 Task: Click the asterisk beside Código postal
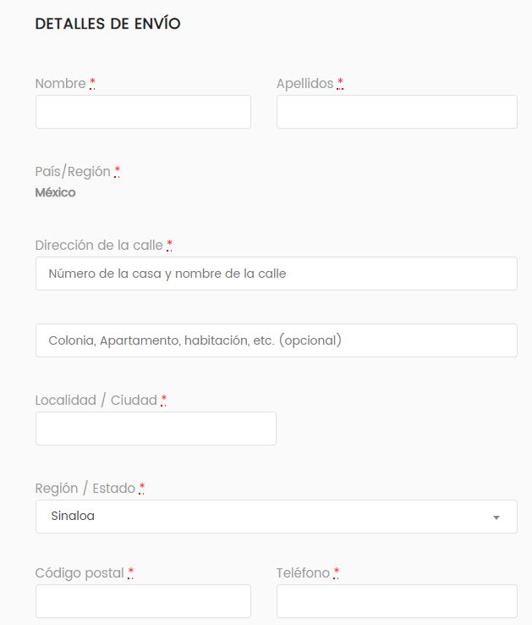(130, 573)
